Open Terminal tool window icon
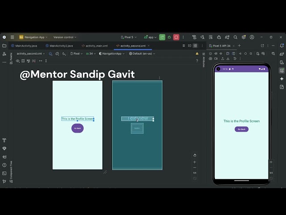The image size is (286, 215). [x=4, y=173]
